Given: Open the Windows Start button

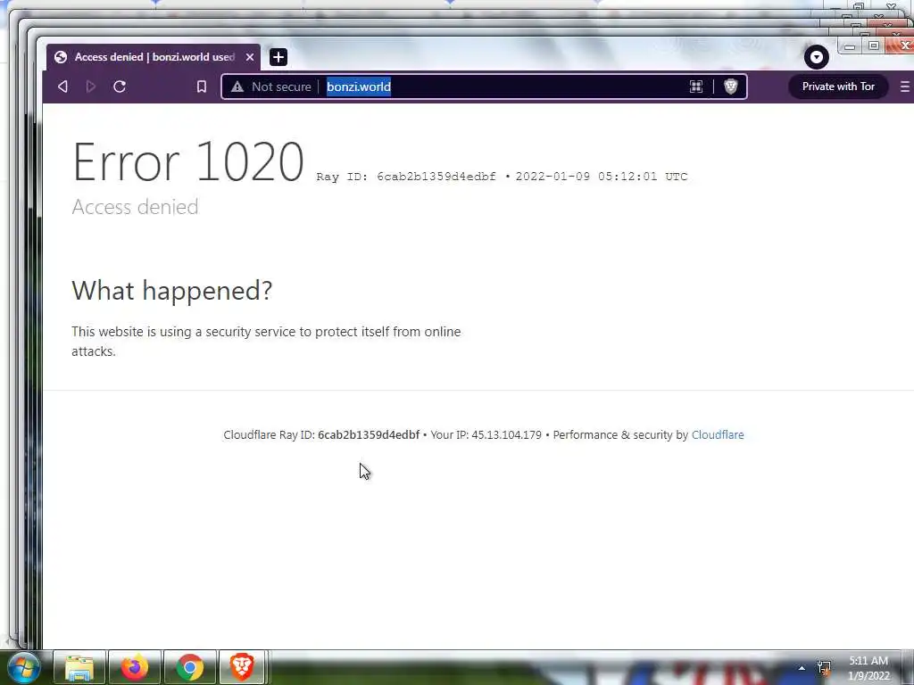Looking at the screenshot, I should pyautogui.click(x=23, y=667).
